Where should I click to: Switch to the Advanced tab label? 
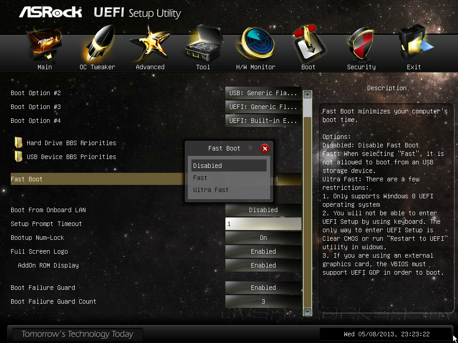pyautogui.click(x=150, y=67)
